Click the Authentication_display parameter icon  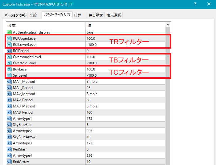click(x=9, y=32)
